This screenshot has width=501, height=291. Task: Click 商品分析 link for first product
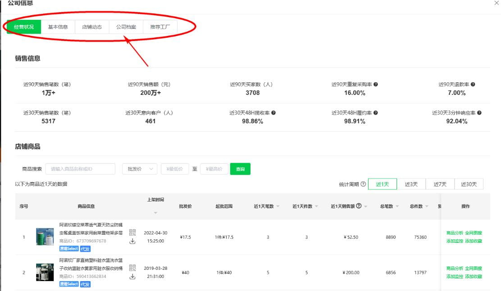click(454, 233)
